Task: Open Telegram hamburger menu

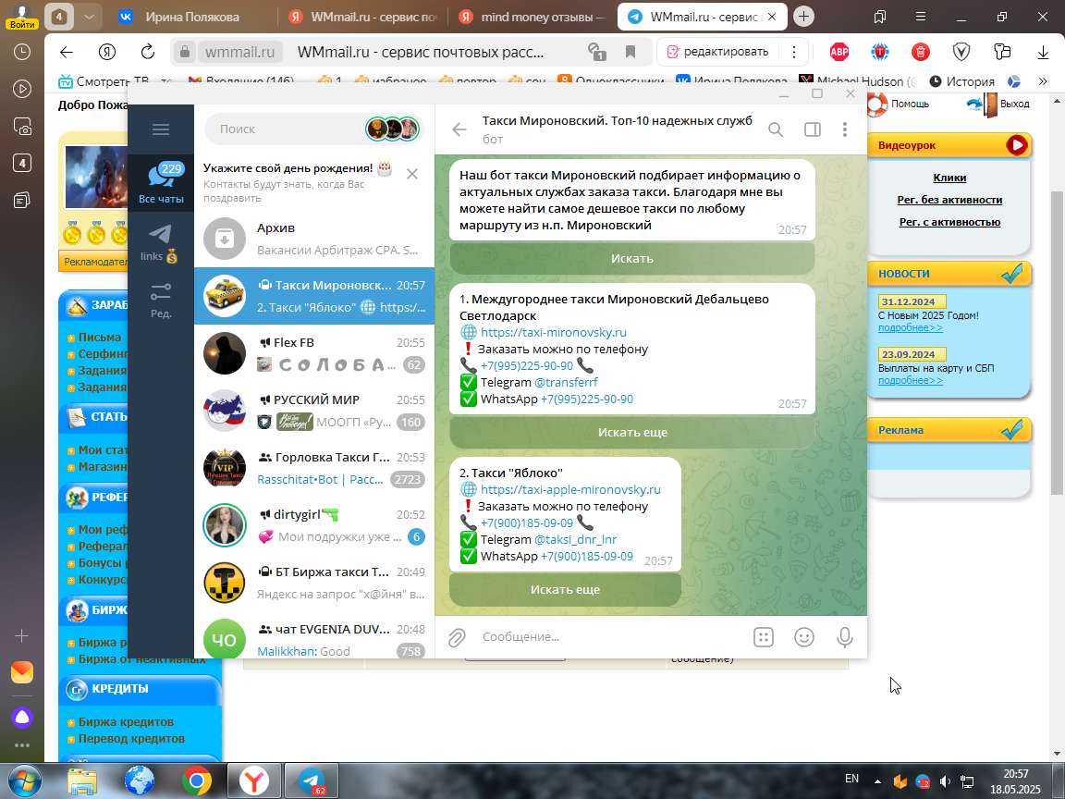Action: pos(161,129)
